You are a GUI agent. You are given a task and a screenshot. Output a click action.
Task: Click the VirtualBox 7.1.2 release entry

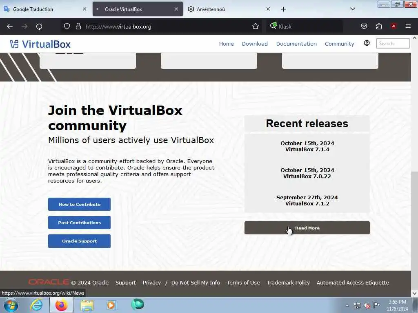click(x=307, y=201)
